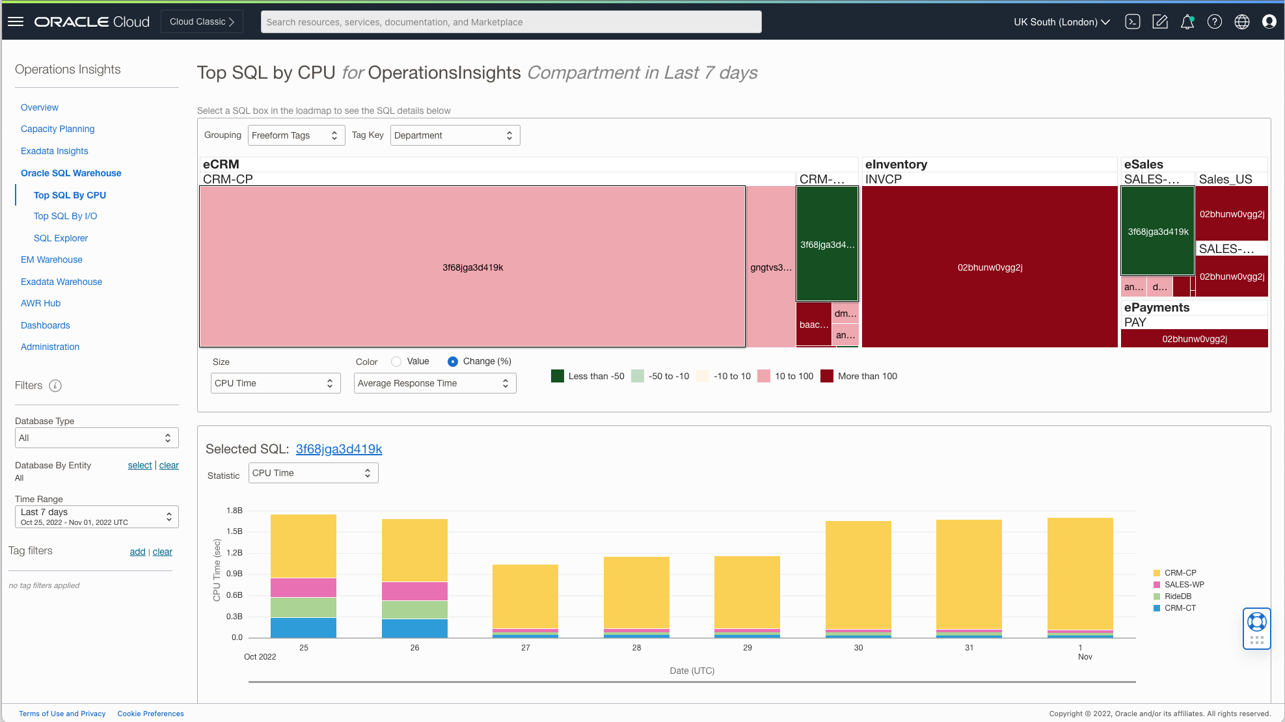Image resolution: width=1285 pixels, height=722 pixels.
Task: Change language with the globe icon
Action: [x=1241, y=21]
